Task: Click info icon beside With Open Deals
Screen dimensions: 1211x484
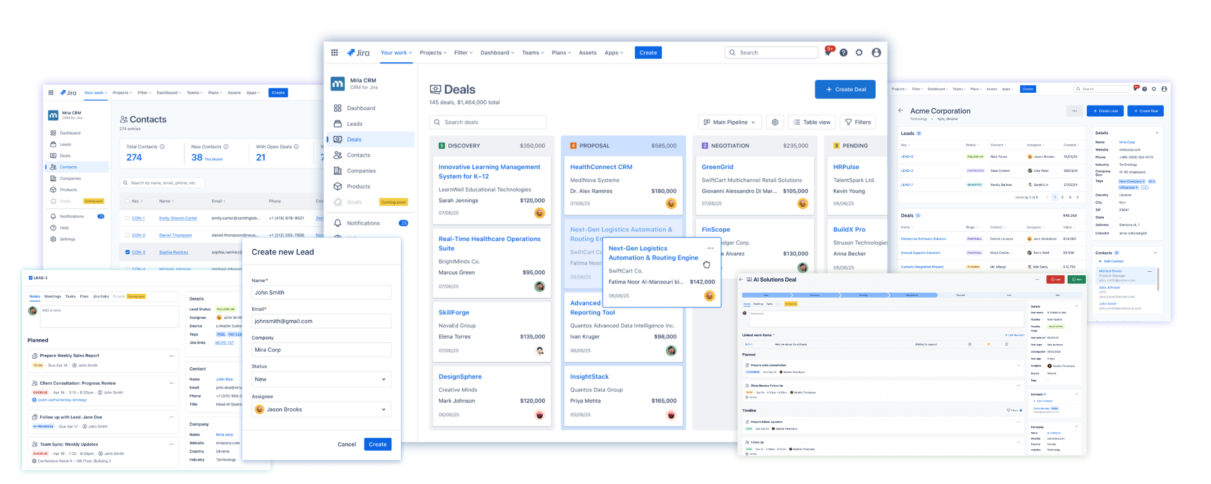Action: click(297, 147)
